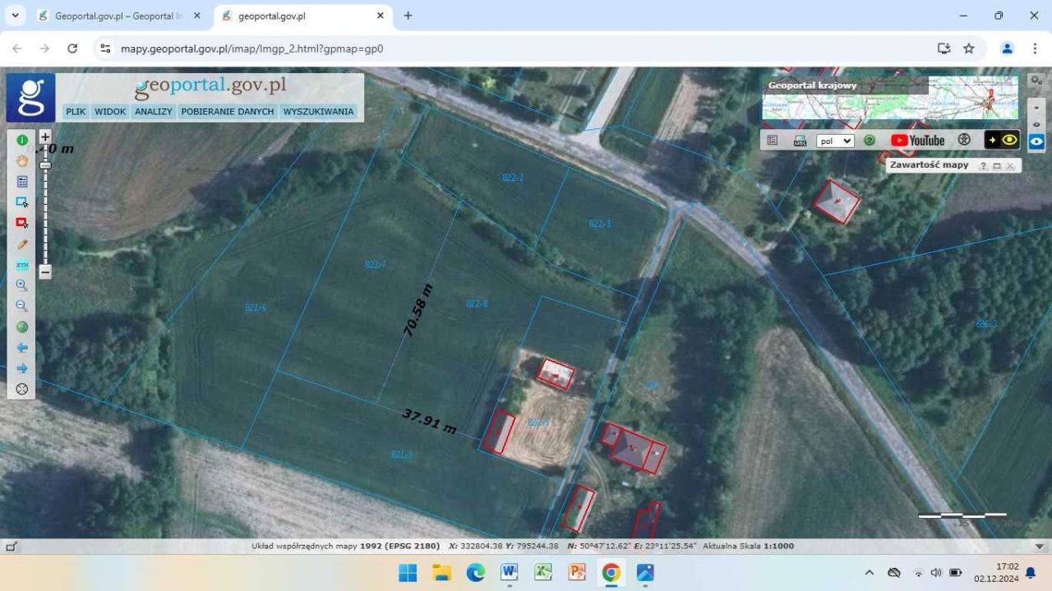The width and height of the screenshot is (1052, 591).
Task: Open the browser tab search dropdown
Action: 15,16
